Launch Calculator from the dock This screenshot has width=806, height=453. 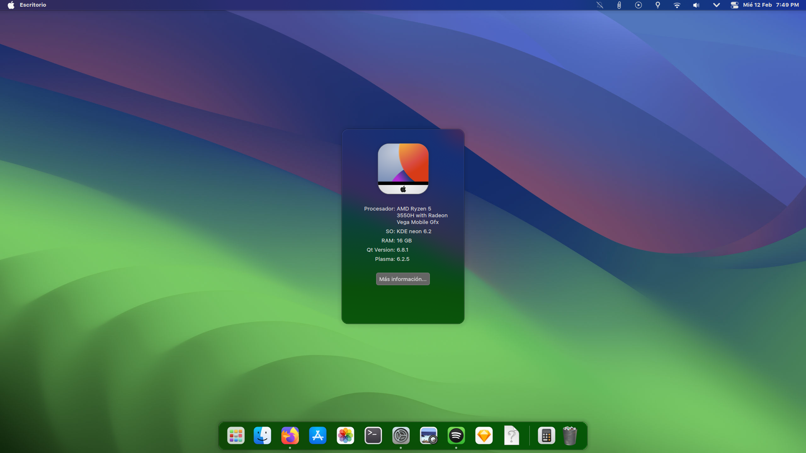(x=547, y=436)
